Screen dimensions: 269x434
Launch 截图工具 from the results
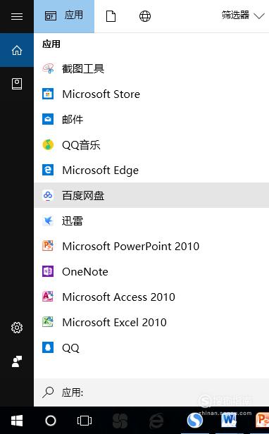[x=151, y=68]
